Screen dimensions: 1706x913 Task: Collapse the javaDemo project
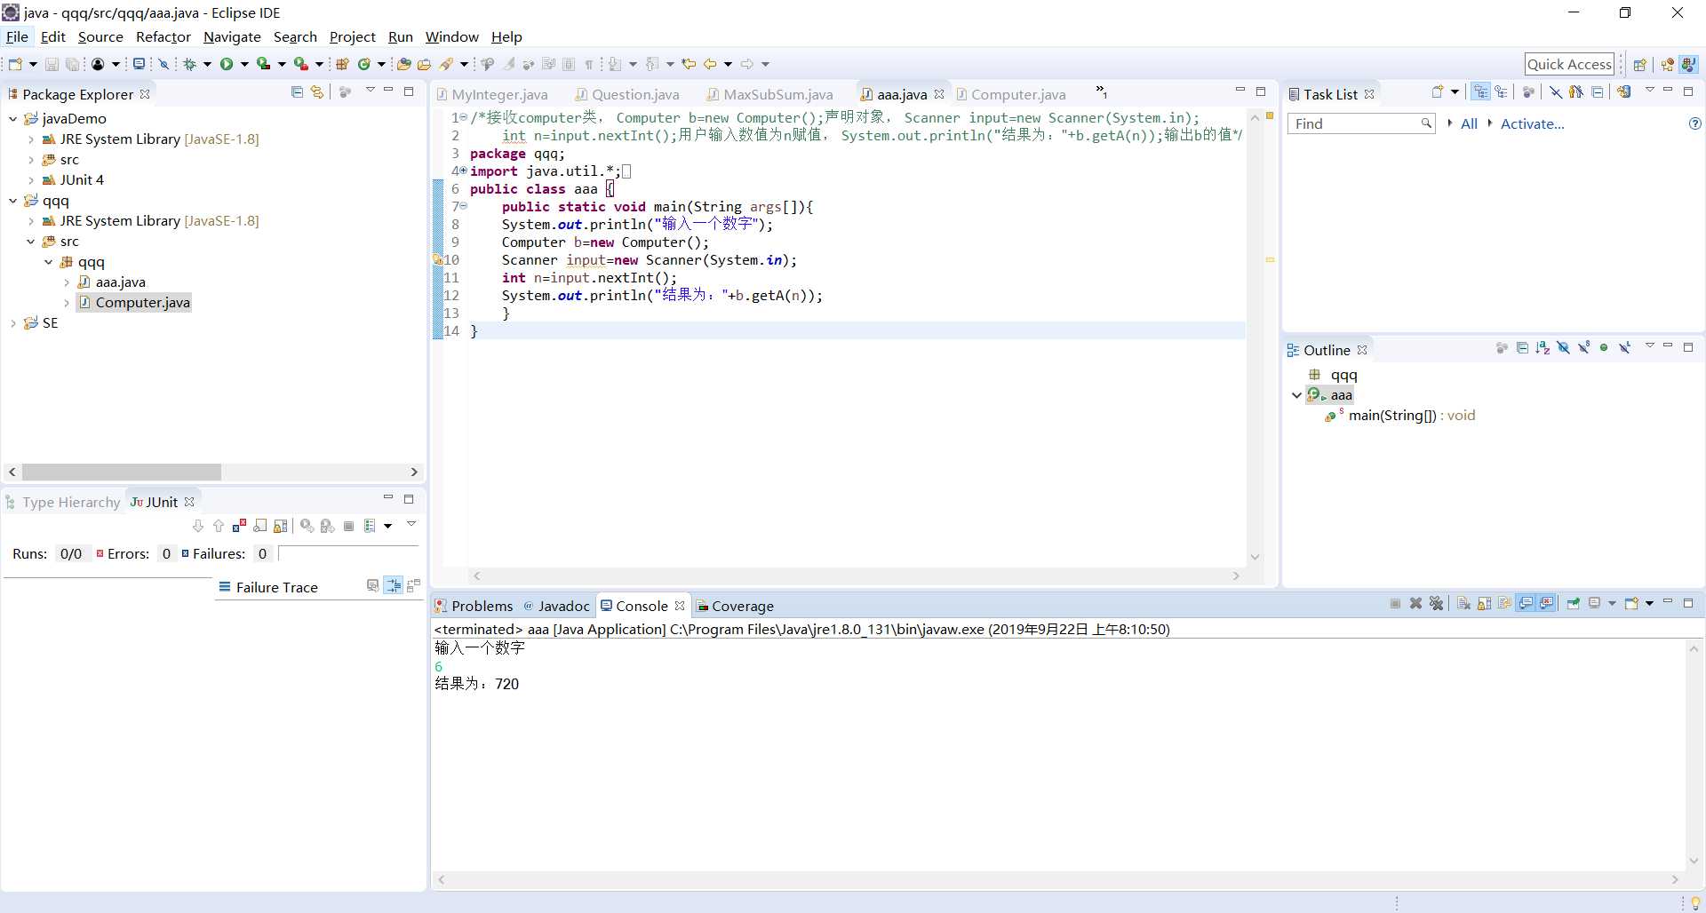[12, 118]
